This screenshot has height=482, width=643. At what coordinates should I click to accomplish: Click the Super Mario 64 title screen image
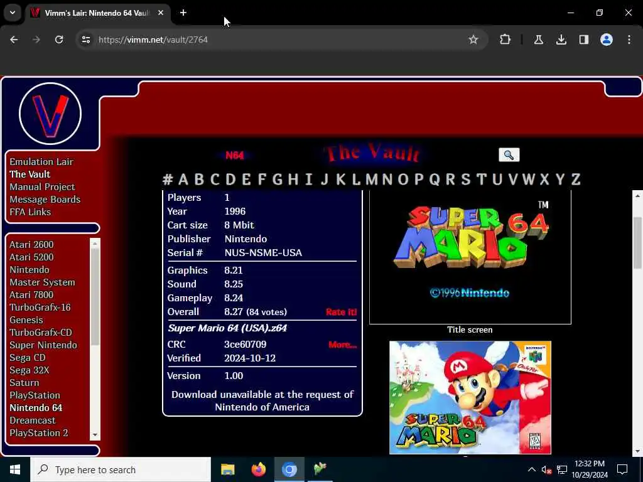click(470, 257)
